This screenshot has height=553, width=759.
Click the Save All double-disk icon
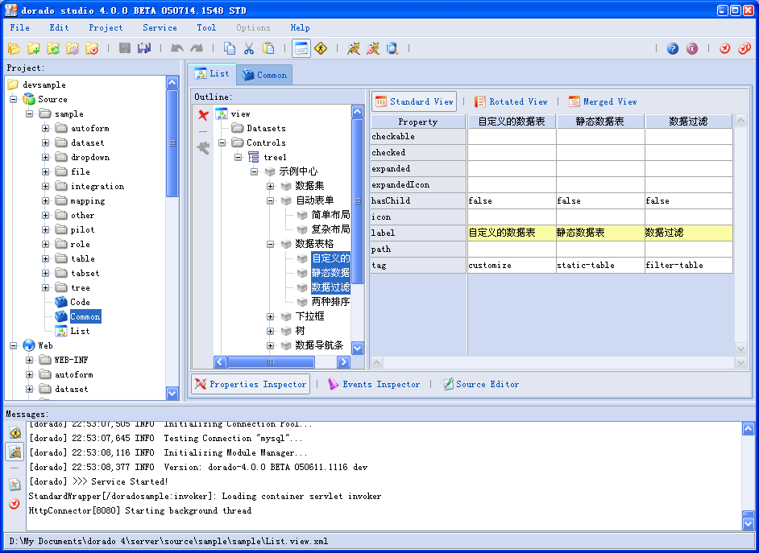tap(143, 48)
